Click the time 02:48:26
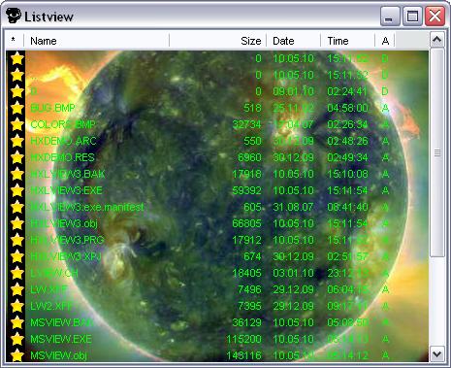Screen dimensions: 451x368 click(347, 141)
